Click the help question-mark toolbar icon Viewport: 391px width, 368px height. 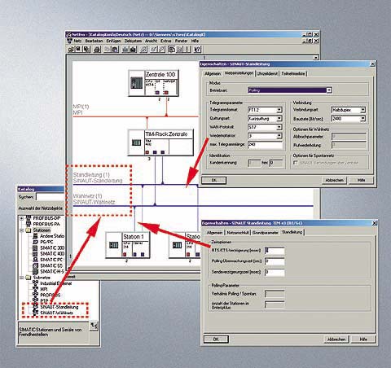197,49
